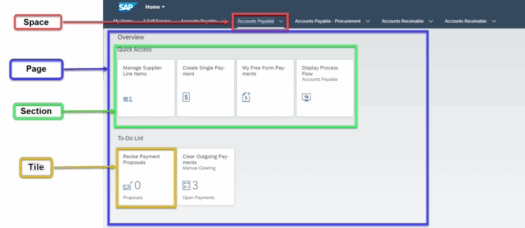Click the My Free Form Payments tile icon

coord(246,97)
